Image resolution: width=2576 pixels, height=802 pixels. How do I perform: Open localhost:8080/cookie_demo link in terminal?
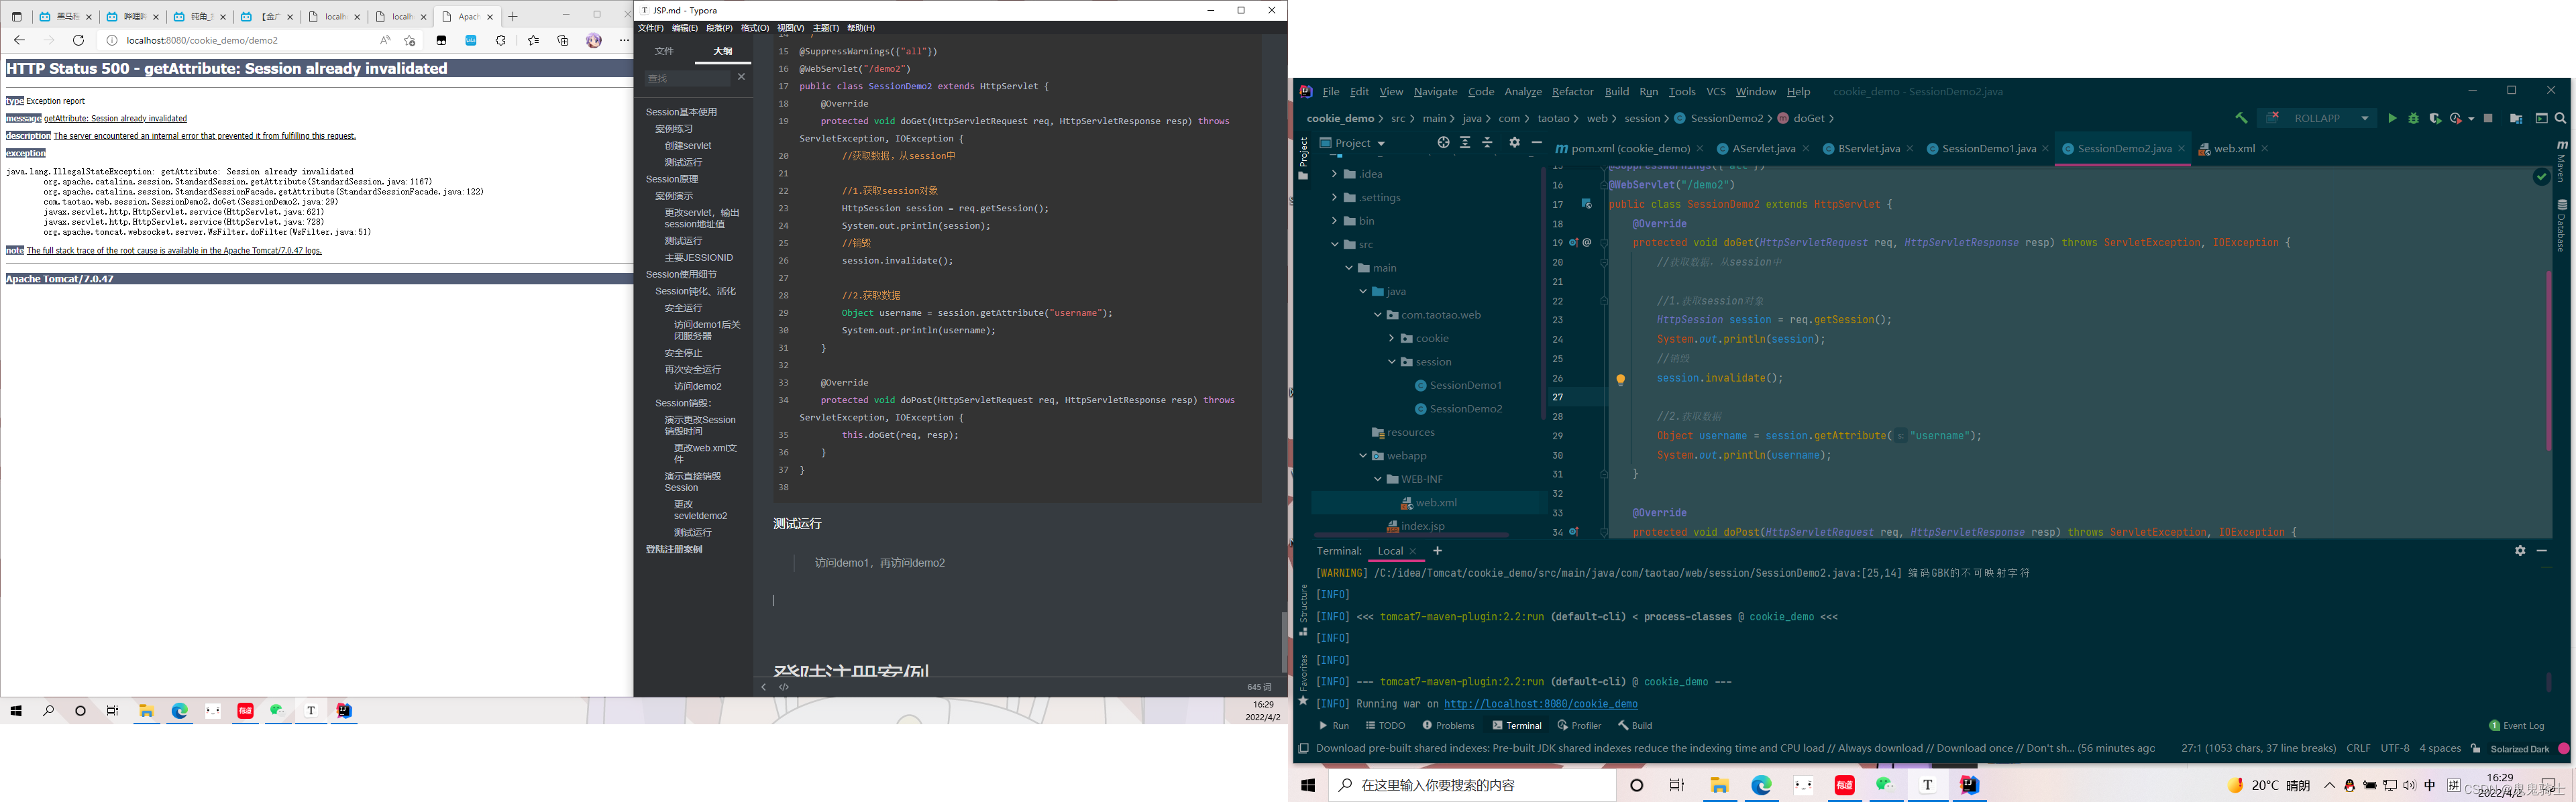pyautogui.click(x=1540, y=704)
